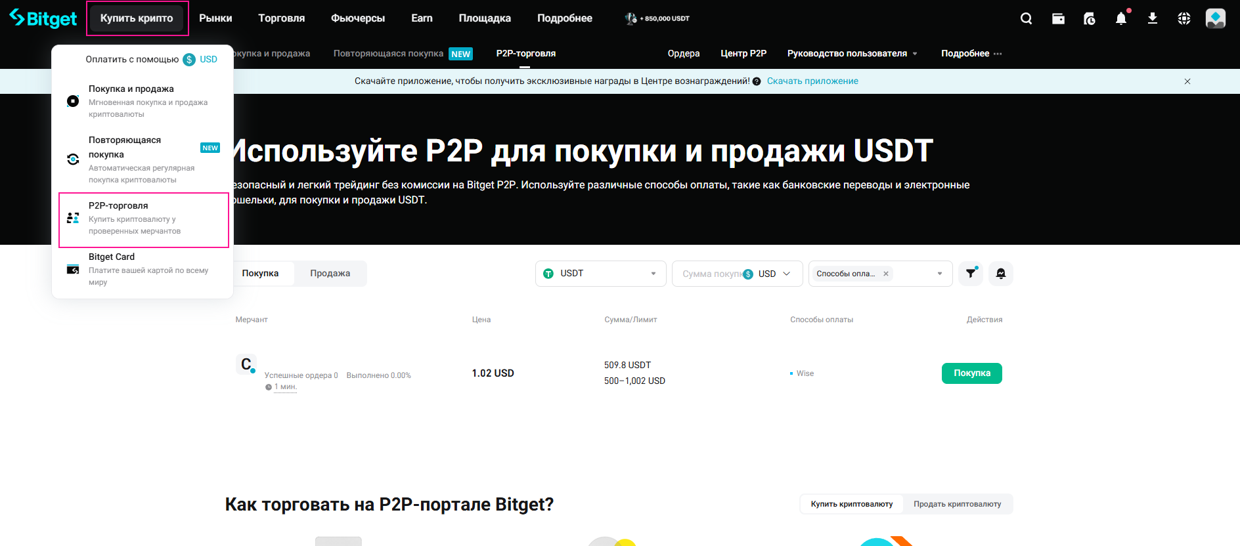Click the price alert bell icon

(x=1001, y=274)
